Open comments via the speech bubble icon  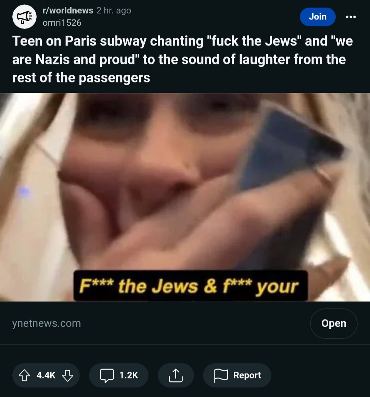(107, 375)
